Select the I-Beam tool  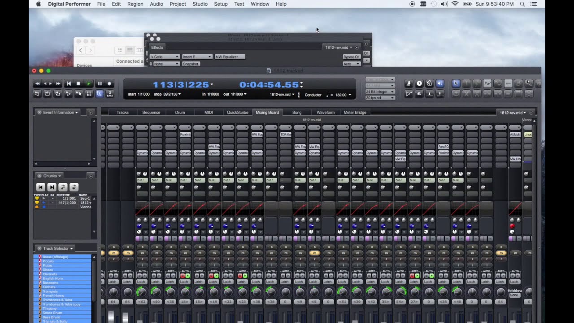point(466,83)
